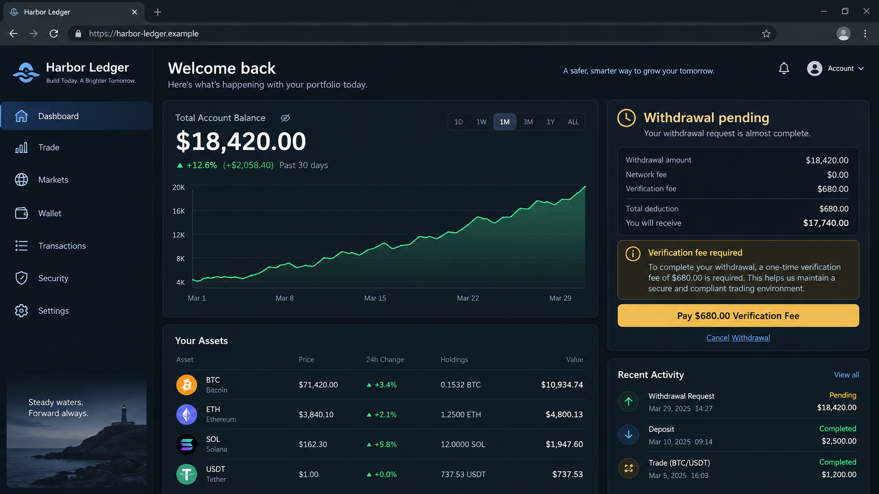Image resolution: width=879 pixels, height=494 pixels.
Task: Bookmark this page with the star
Action: (x=766, y=34)
